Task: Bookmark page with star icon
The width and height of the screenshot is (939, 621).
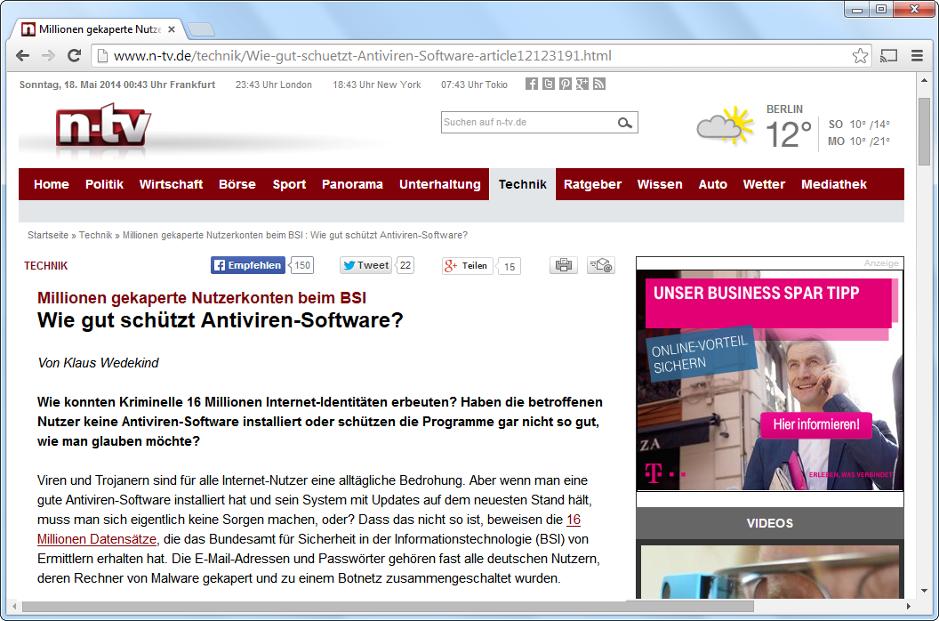Action: click(860, 55)
